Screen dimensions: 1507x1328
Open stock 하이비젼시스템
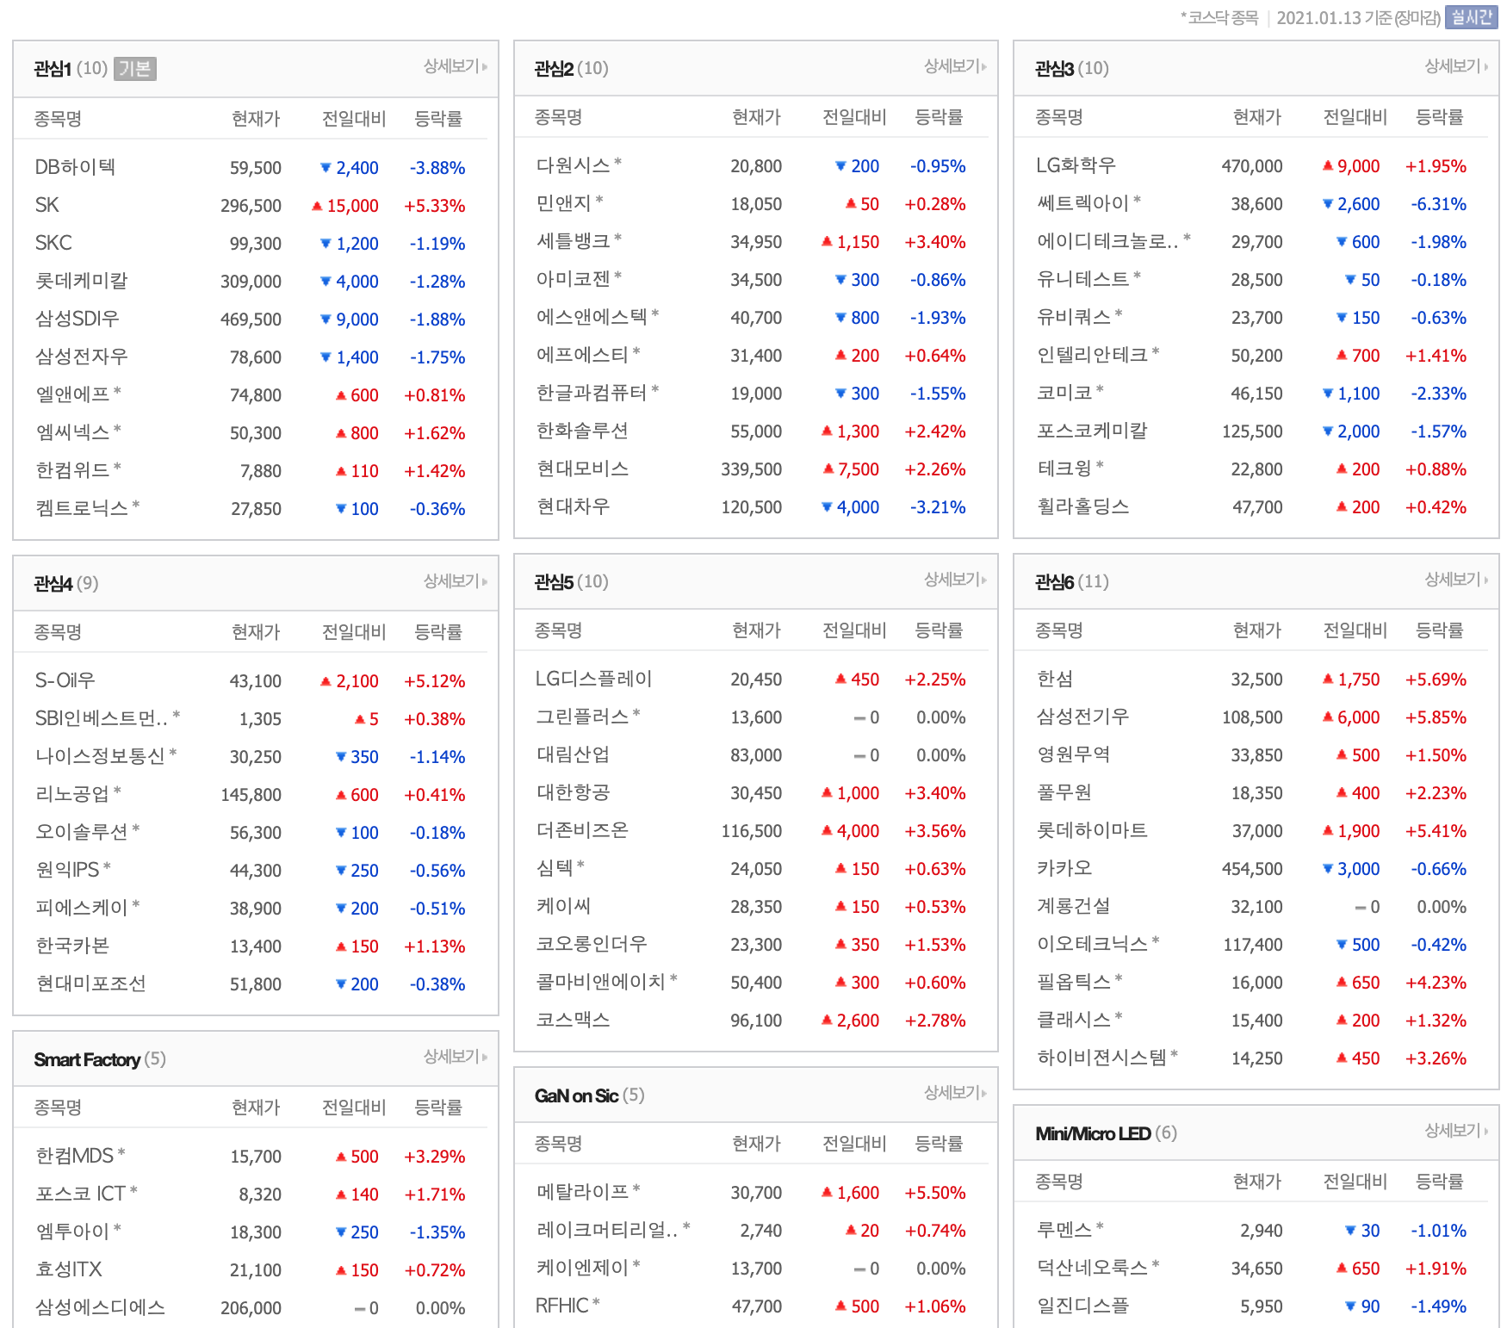pyautogui.click(x=1101, y=1058)
